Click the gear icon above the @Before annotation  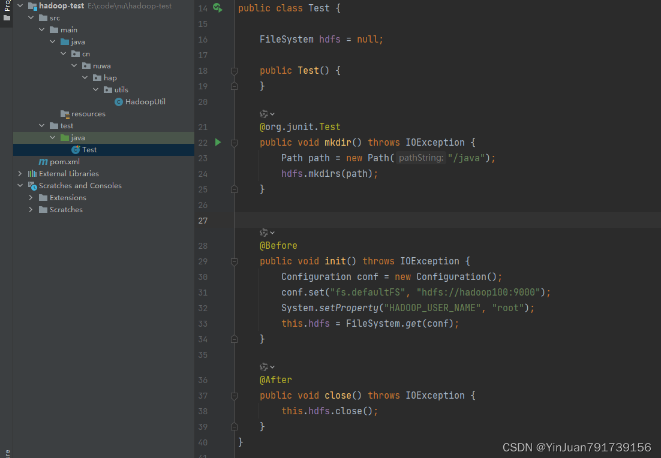(264, 233)
